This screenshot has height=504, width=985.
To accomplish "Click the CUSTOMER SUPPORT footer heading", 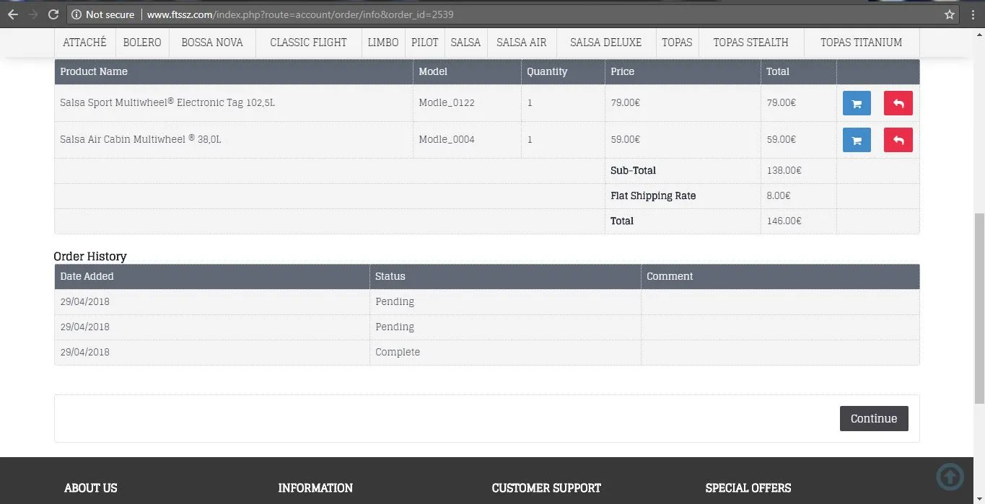I will [546, 488].
